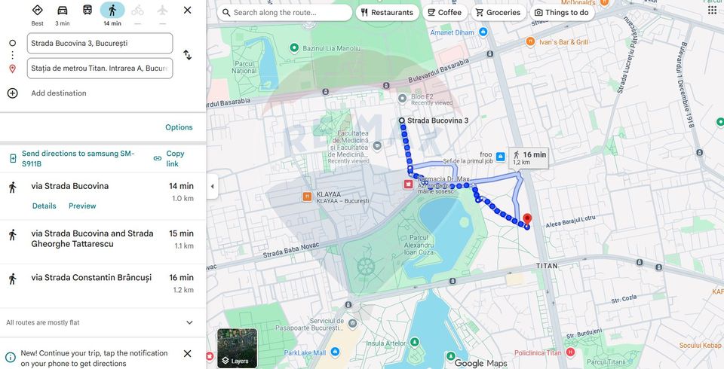This screenshot has width=724, height=369.
Task: Open Details for via Strada Bucovina route
Action: (44, 206)
